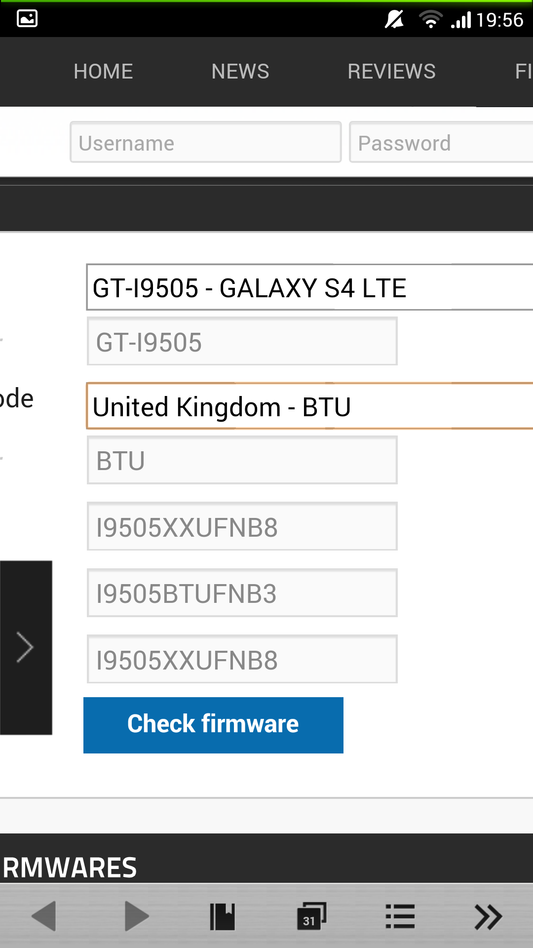Screen dimensions: 533x948
Task: Select the I9505BTUFNB3 field
Action: [x=242, y=592]
